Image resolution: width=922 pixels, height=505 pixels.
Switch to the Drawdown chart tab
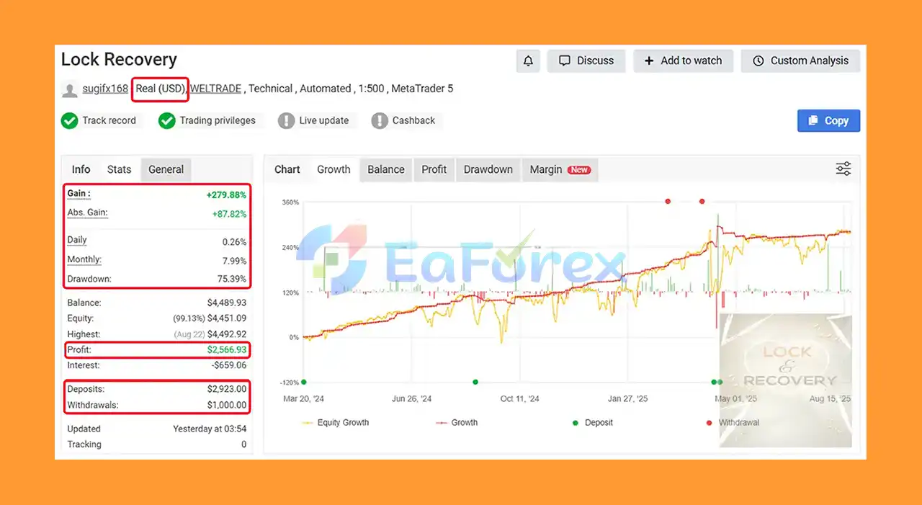coord(488,169)
